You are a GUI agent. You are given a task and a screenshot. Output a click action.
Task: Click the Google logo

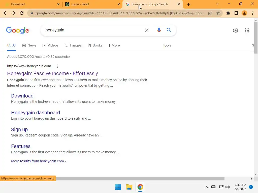tap(18, 30)
